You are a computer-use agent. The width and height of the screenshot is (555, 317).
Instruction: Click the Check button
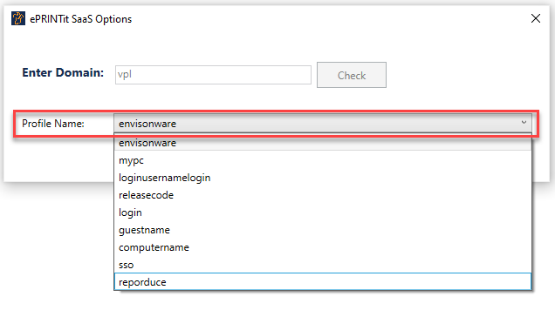[x=352, y=75]
